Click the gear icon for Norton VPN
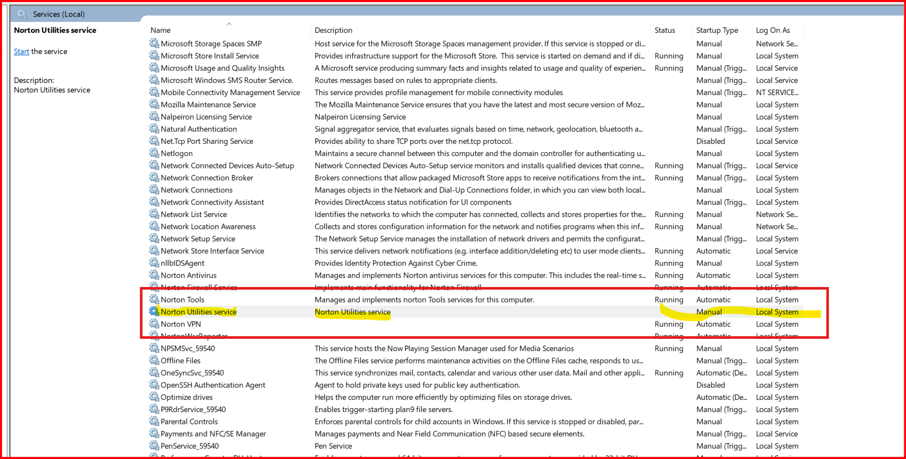This screenshot has width=906, height=459. pyautogui.click(x=154, y=324)
